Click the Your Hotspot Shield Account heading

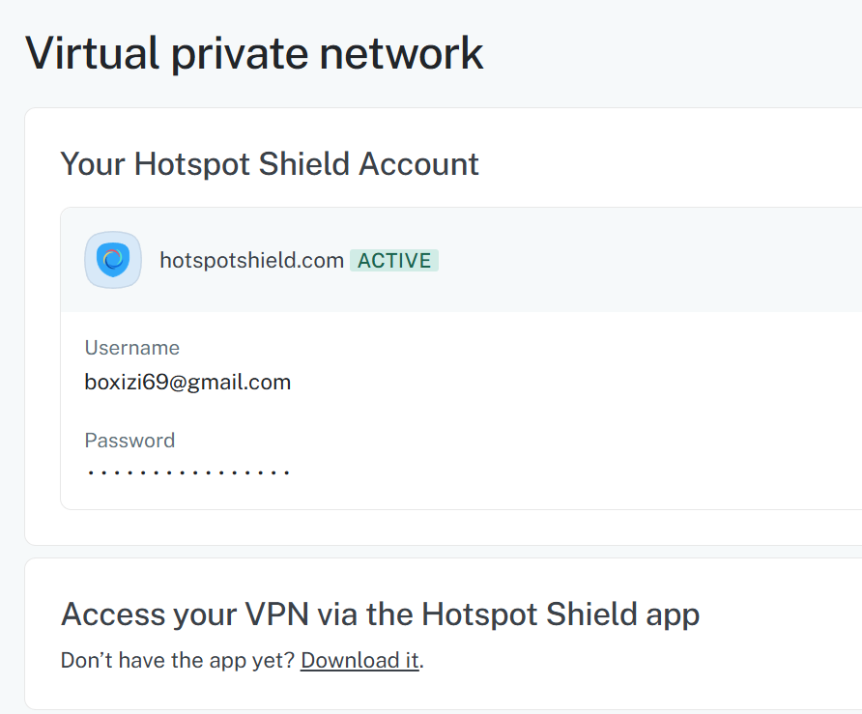pos(270,164)
